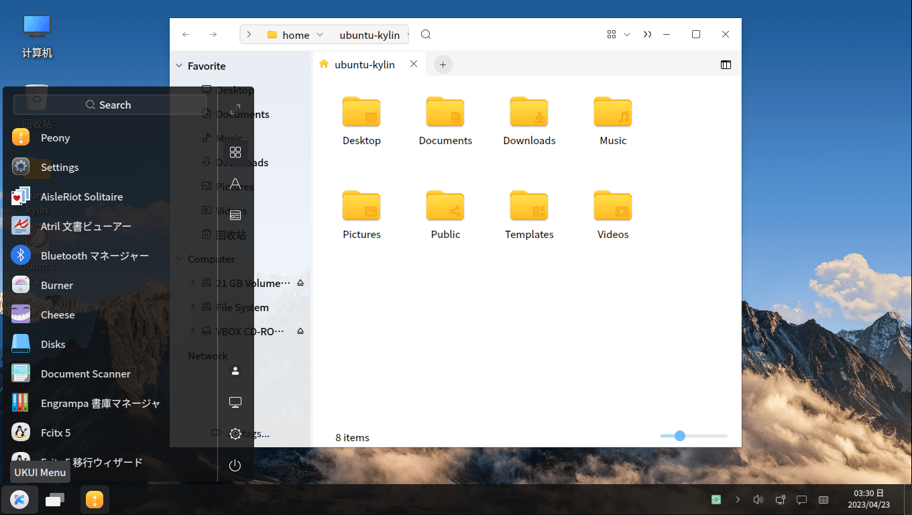This screenshot has height=515, width=912.
Task: Click the network connection tray icon
Action: pos(780,500)
